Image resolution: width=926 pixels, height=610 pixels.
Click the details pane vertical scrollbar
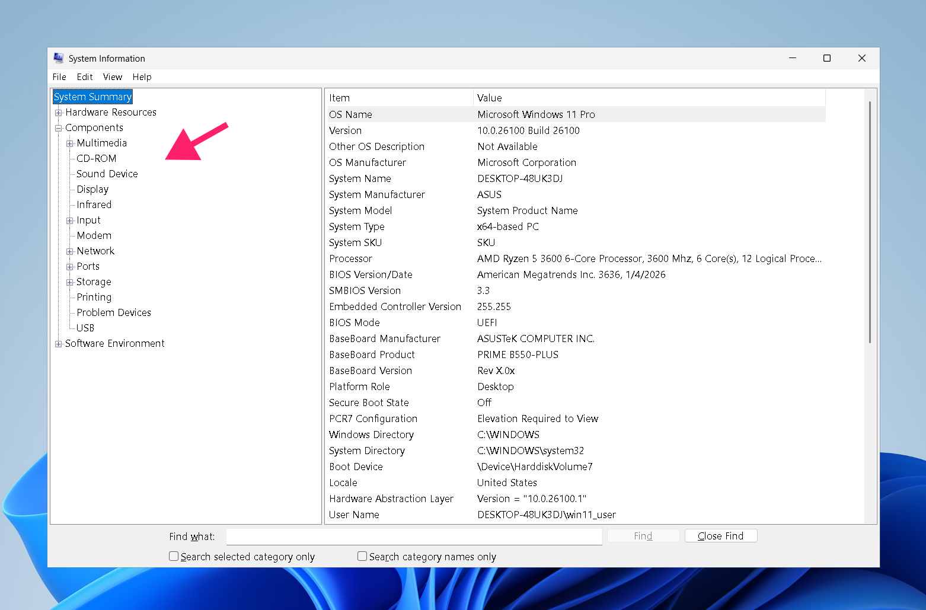pyautogui.click(x=870, y=222)
